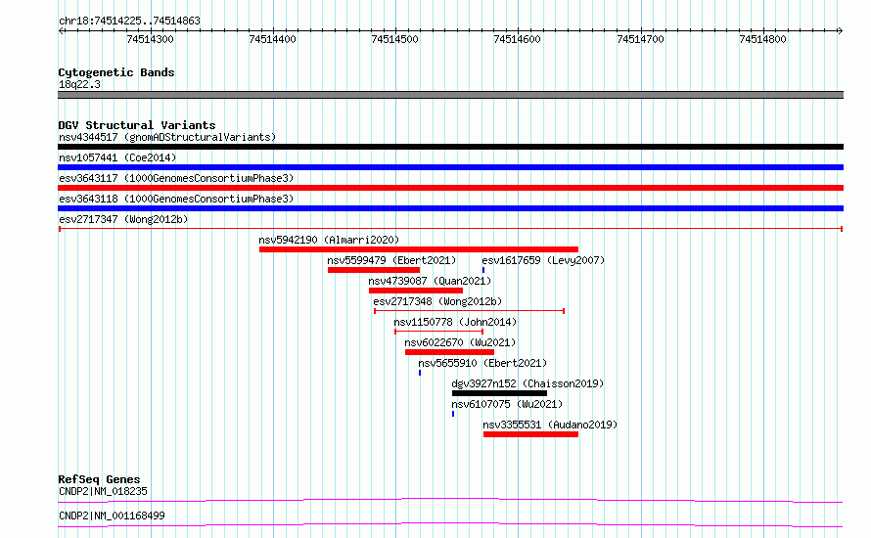
Task: Open the esv2717347 (Wong2012b) label
Action: tap(123, 219)
